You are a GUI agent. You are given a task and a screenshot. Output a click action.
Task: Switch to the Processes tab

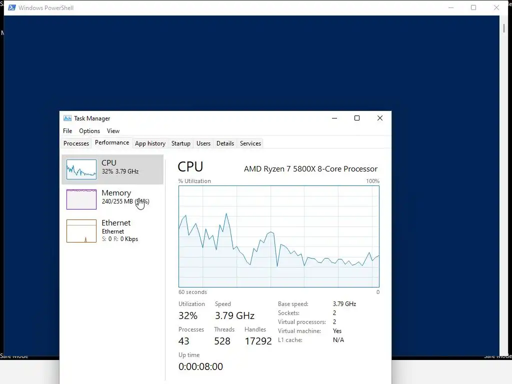pos(76,143)
